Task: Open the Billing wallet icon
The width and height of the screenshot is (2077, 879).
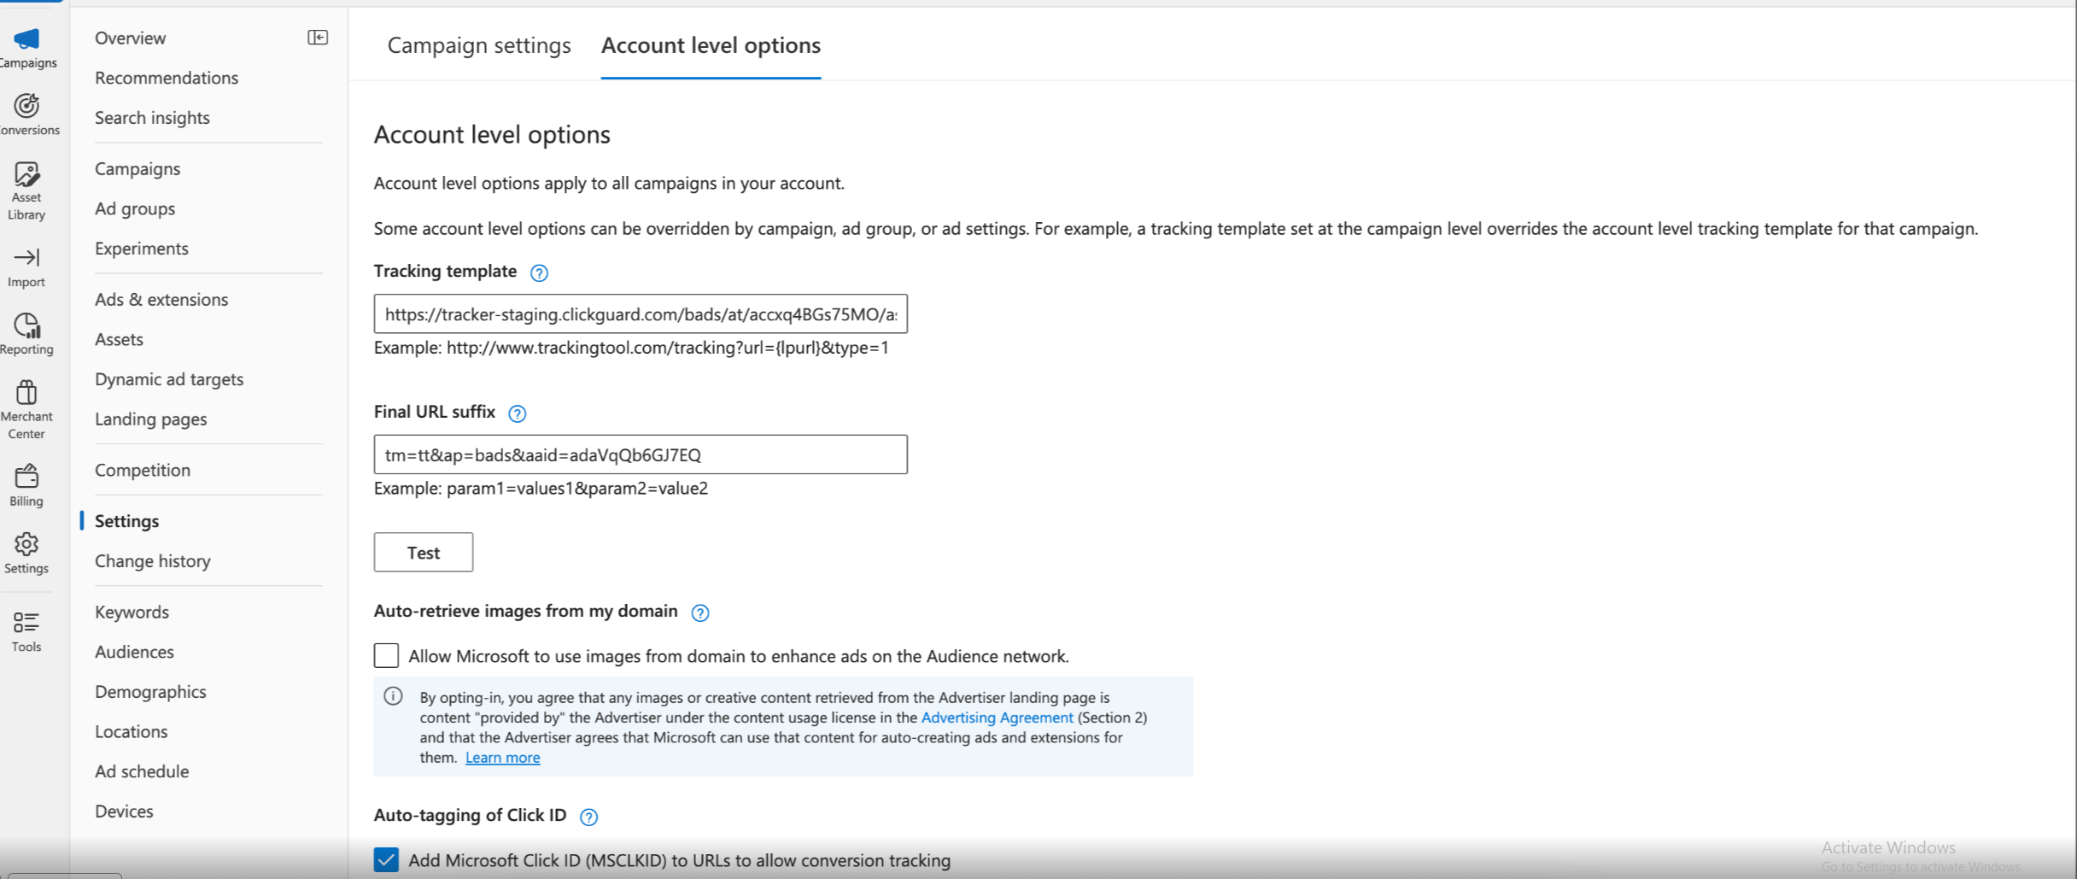Action: 26,476
